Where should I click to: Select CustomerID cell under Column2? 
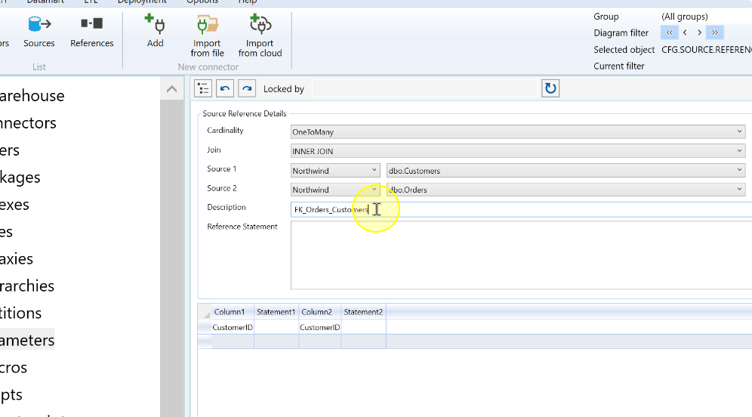[320, 327]
